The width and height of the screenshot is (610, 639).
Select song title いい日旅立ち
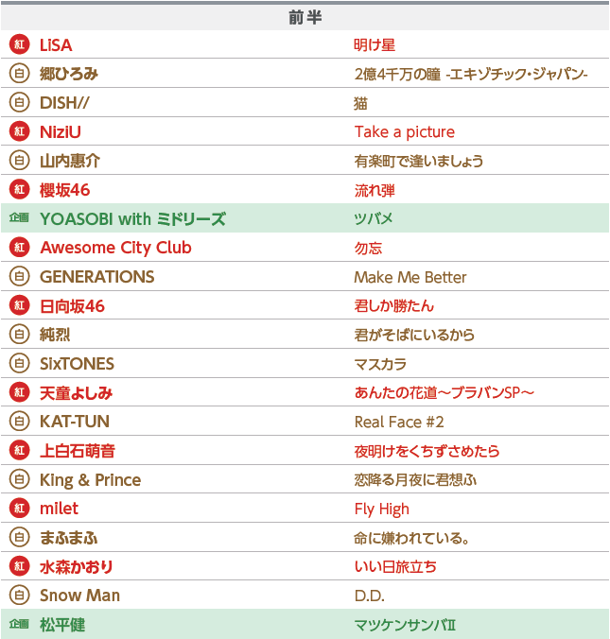click(x=395, y=567)
